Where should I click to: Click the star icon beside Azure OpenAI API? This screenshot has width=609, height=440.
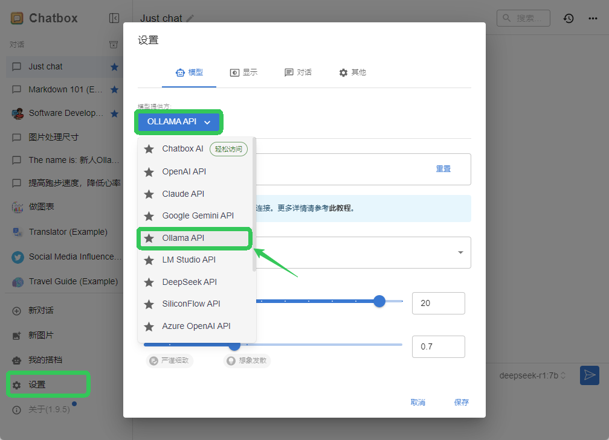point(149,327)
